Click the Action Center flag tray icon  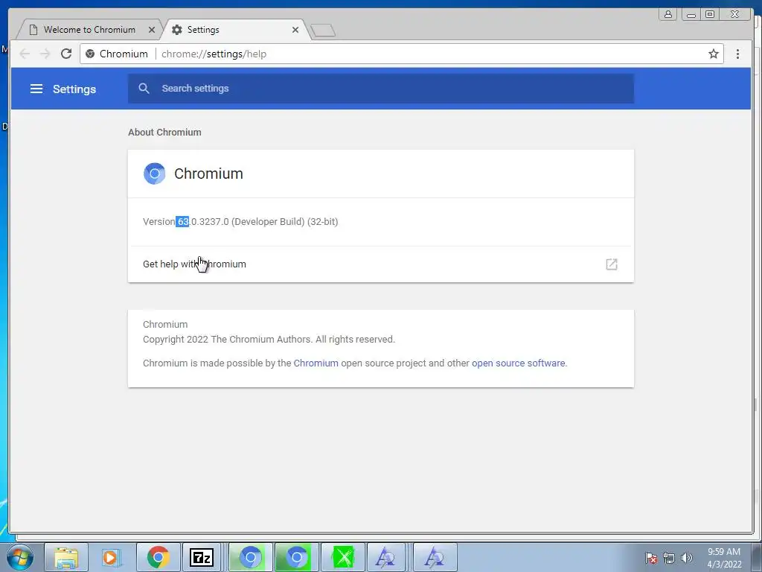pyautogui.click(x=650, y=558)
